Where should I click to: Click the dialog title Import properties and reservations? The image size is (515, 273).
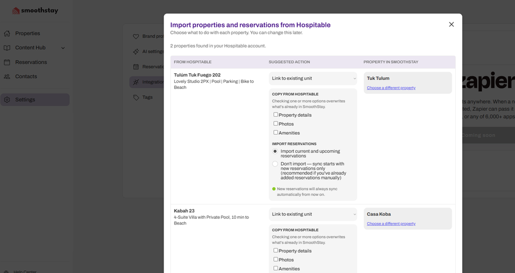coord(250,25)
